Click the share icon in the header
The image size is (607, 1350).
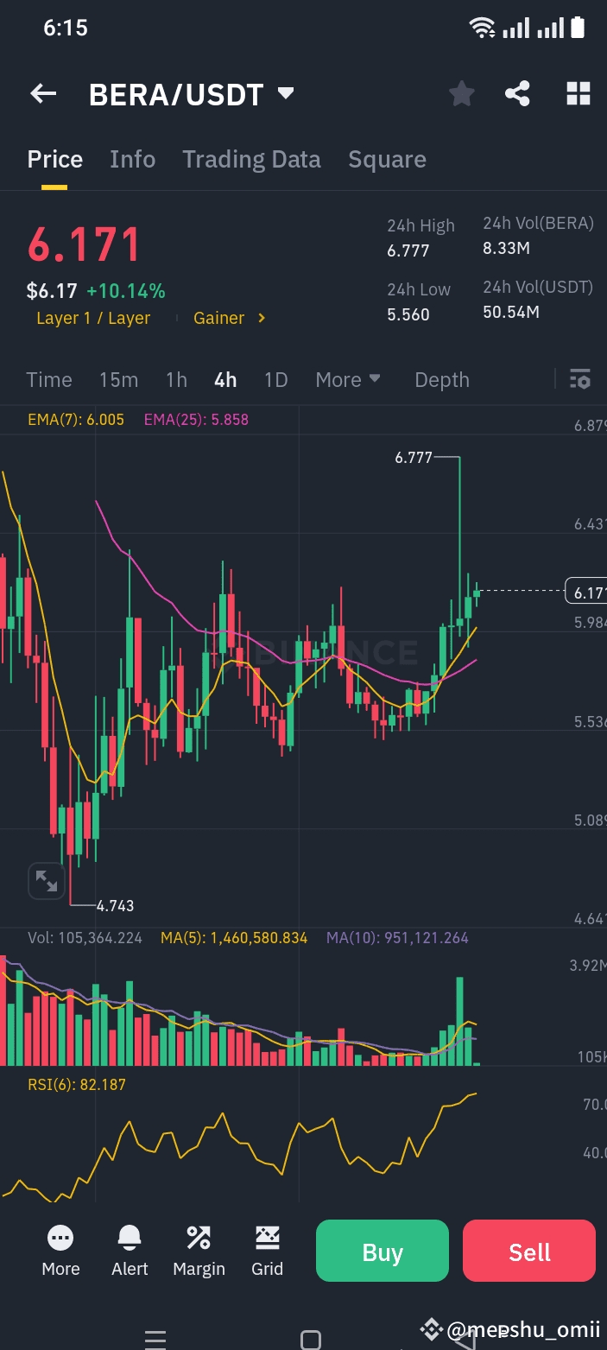[517, 93]
